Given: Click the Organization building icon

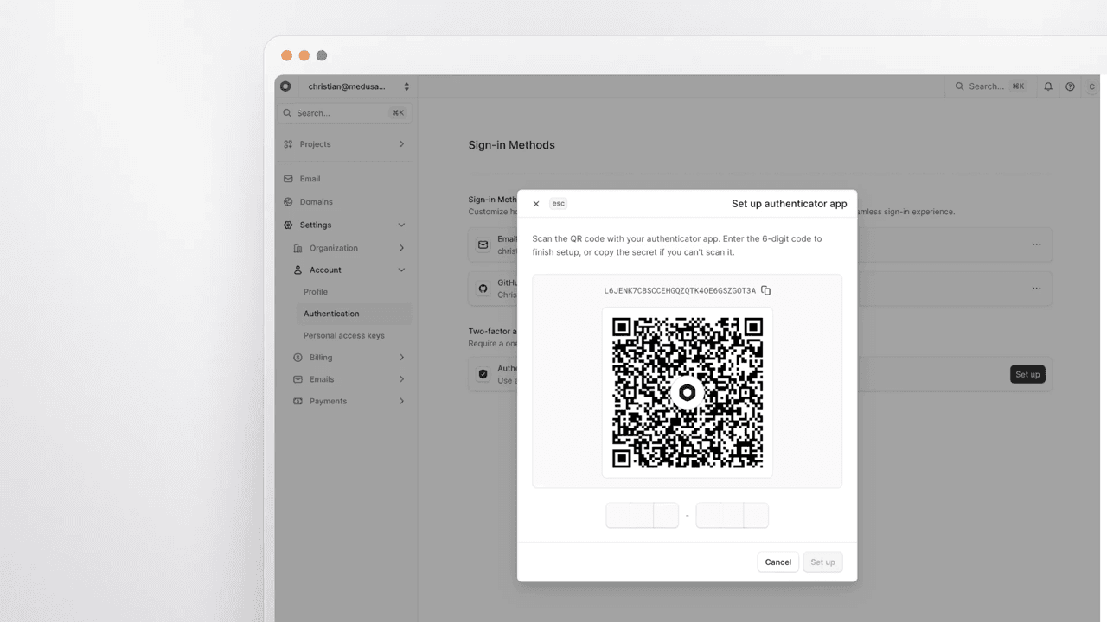Looking at the screenshot, I should pos(298,248).
